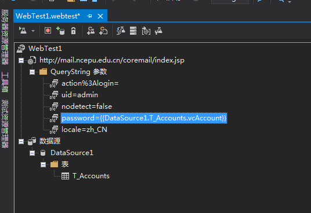Click the insert request document icon

(x=103, y=31)
